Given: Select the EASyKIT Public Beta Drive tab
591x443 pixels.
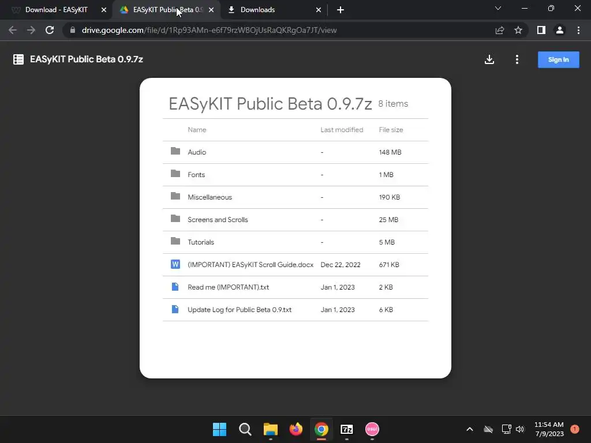Looking at the screenshot, I should point(167,10).
